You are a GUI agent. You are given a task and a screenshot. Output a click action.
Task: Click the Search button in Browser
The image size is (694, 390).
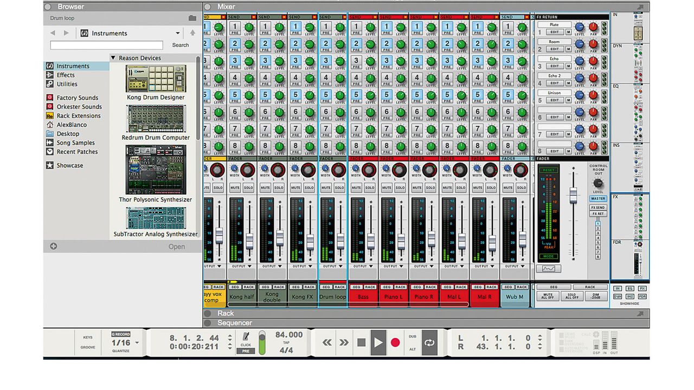[x=181, y=45]
